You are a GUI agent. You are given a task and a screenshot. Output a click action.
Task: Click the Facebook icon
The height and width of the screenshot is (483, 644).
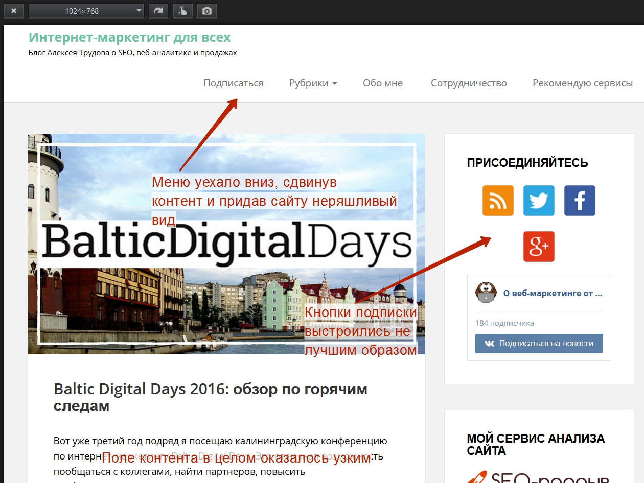[x=580, y=201]
